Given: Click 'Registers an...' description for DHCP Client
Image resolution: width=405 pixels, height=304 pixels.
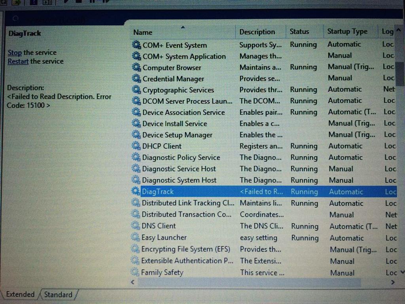Looking at the screenshot, I should (x=261, y=146).
